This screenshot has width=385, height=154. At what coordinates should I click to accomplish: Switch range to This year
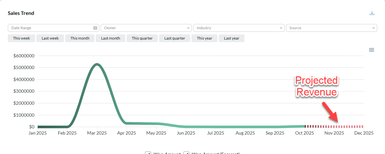tap(205, 38)
